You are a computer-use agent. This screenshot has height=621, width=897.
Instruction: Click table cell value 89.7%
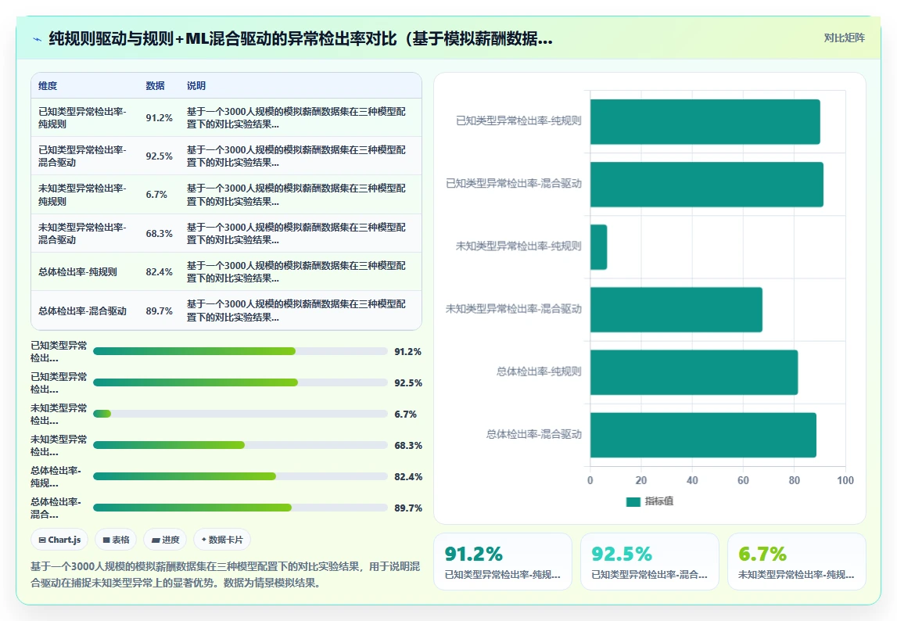coord(159,310)
